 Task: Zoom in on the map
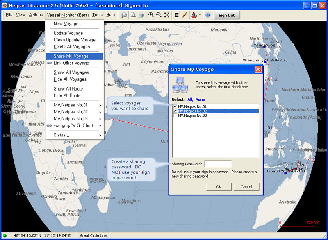click(x=151, y=15)
